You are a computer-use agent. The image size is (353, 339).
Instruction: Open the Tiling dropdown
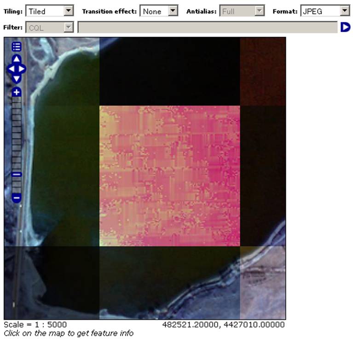50,11
